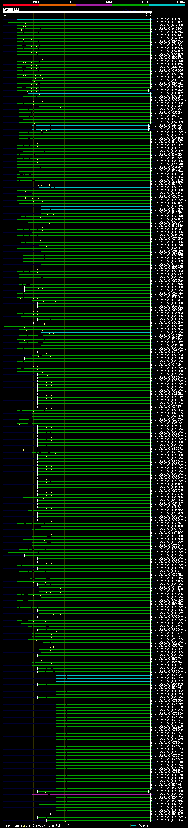Click label UniRef100_Q4UFV1
Viewport: 188px width, 828px height.
[168, 804]
